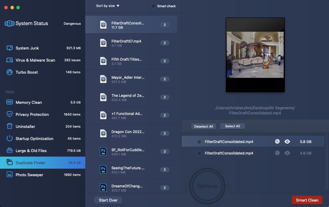Screen dimensions: 329x207
Task: Click the Privacy Protection shield icon
Action: click(x=9, y=114)
